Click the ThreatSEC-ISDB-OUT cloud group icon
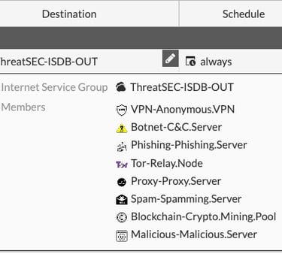 [x=121, y=87]
